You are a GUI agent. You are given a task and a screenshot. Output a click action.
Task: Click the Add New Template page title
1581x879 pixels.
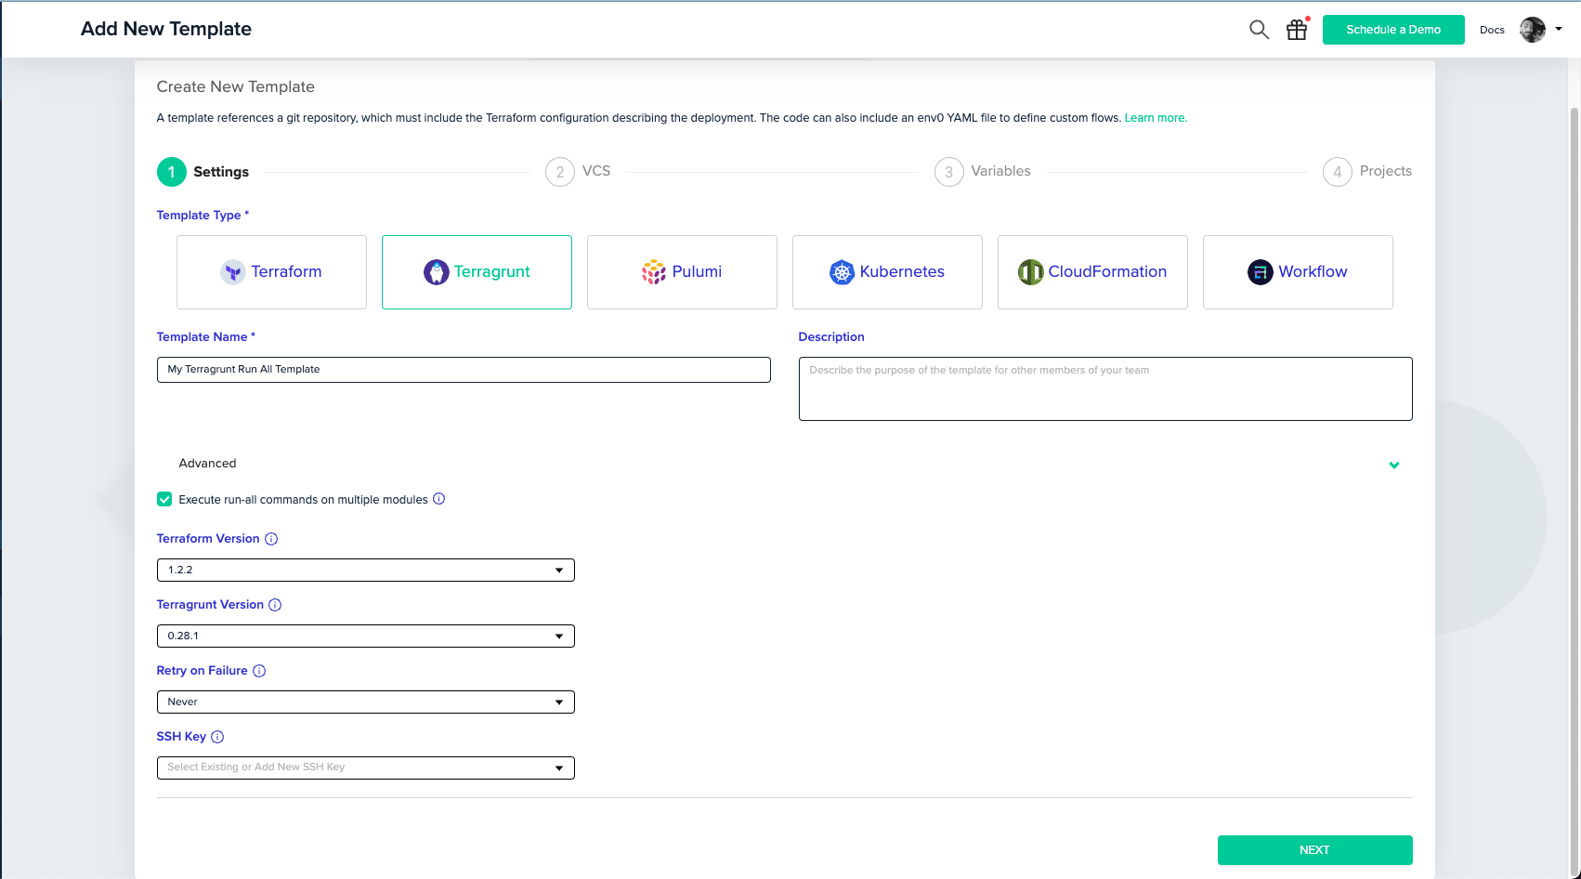click(x=166, y=29)
